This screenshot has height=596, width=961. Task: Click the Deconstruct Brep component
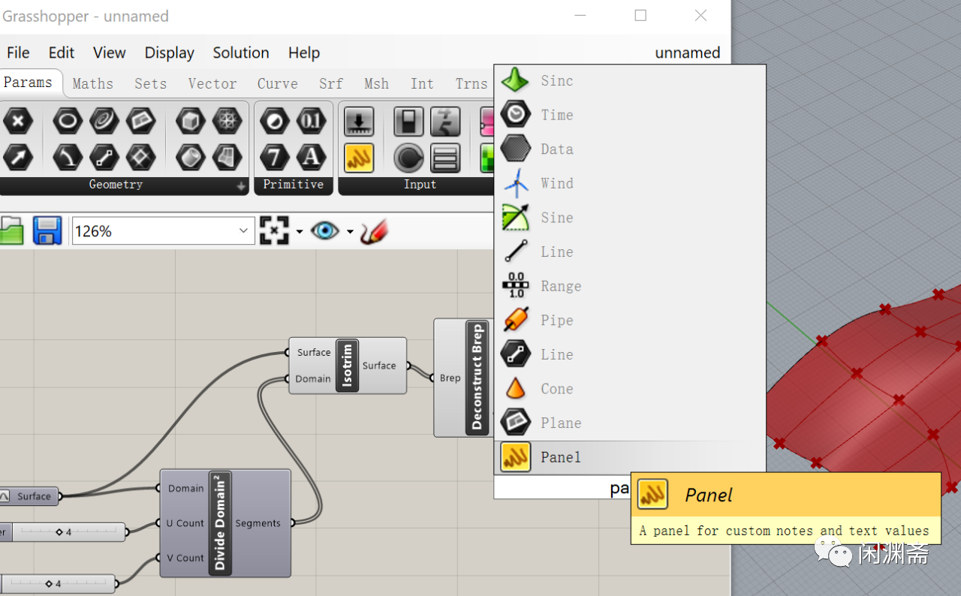click(x=463, y=378)
